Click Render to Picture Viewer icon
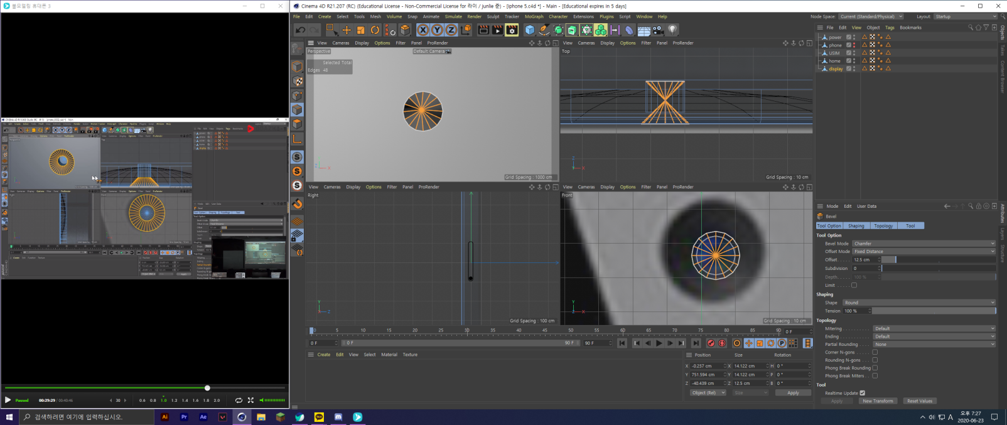Screen dimensions: 1007x425 pyautogui.click(x=497, y=30)
